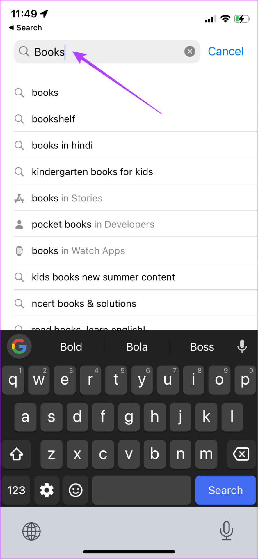The width and height of the screenshot is (258, 559).
Task: Tap the Google logo on keyboard
Action: coord(19,346)
